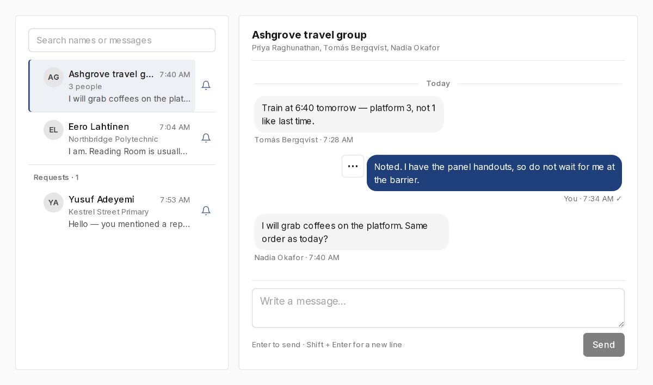Toggle notifications bell for Yusuf Adeyemi
The width and height of the screenshot is (653, 385).
(206, 211)
